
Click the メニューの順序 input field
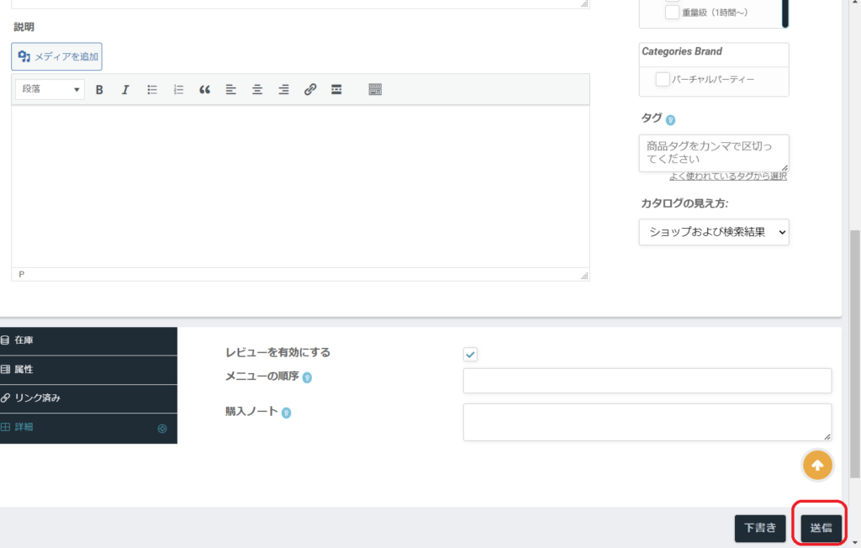tap(647, 381)
